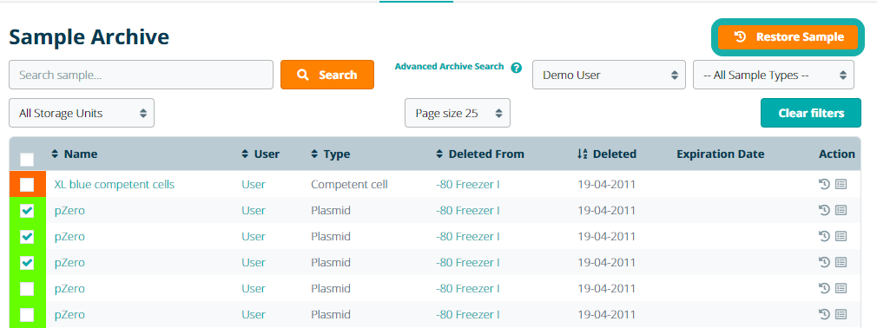Click the Clear filters button
Image resolution: width=877 pixels, height=328 pixels.
pyautogui.click(x=811, y=113)
